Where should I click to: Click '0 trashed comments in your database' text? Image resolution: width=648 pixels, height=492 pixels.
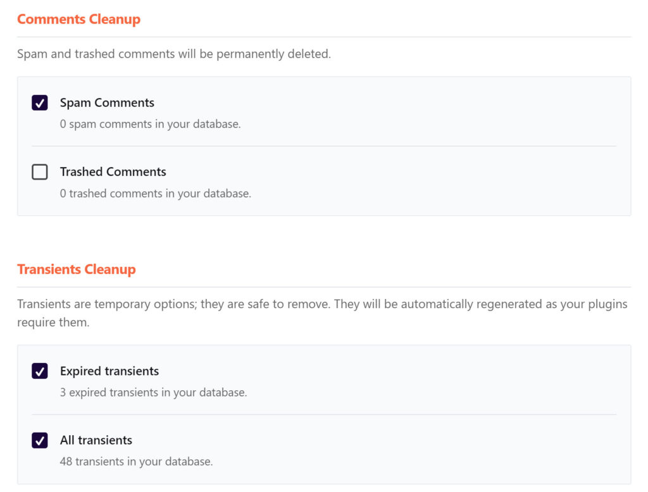tap(156, 194)
